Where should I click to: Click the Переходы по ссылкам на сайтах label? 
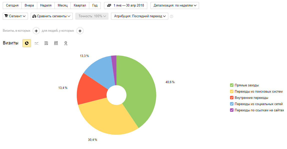click(259, 110)
